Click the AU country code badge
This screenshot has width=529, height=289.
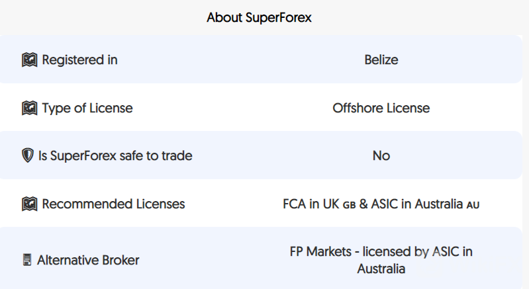(473, 205)
